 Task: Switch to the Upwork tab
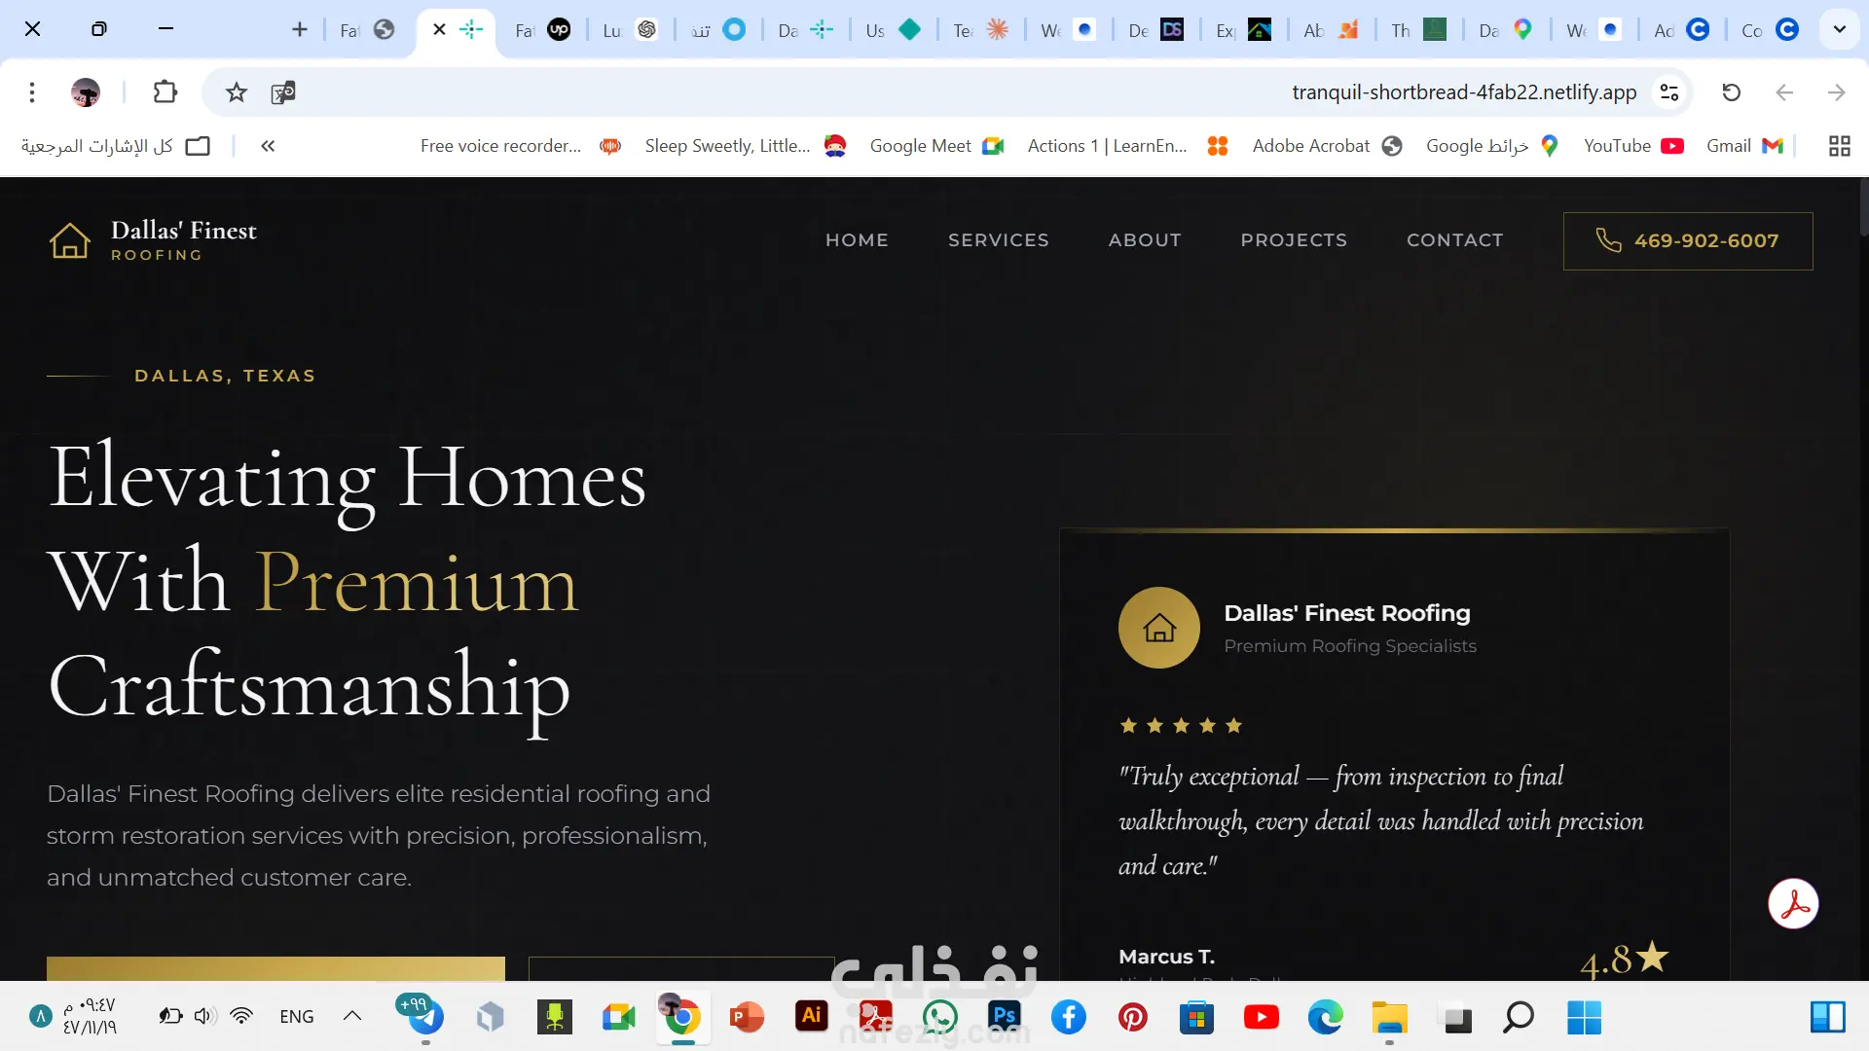coord(541,30)
